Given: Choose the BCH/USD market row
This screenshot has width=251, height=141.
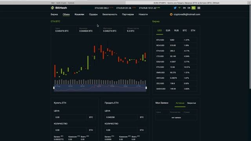Looking at the screenshot, I should [176, 45].
